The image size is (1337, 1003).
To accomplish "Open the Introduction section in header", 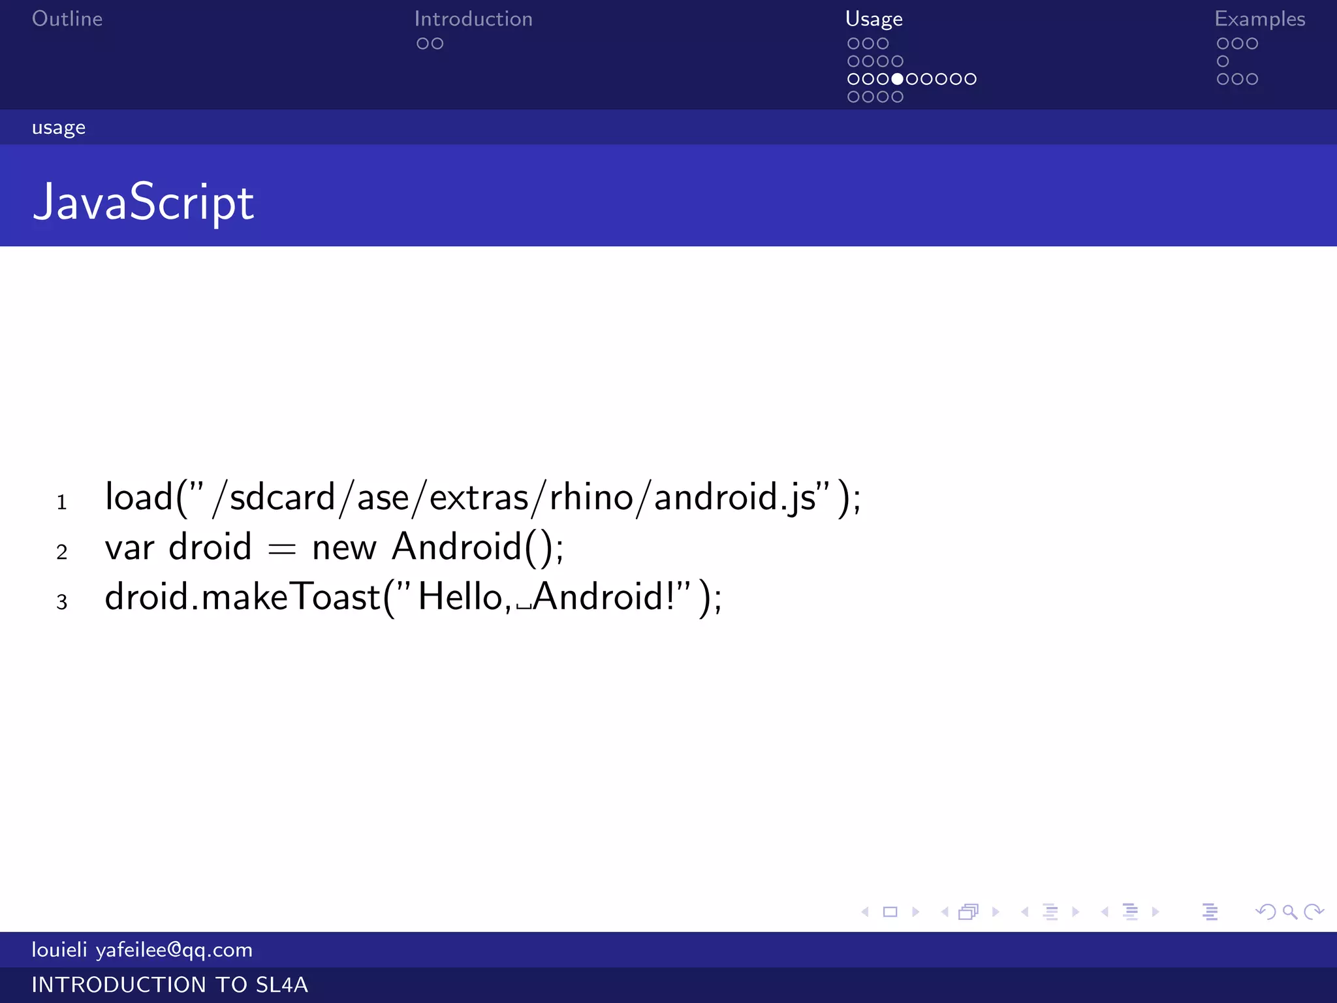I will click(x=473, y=19).
